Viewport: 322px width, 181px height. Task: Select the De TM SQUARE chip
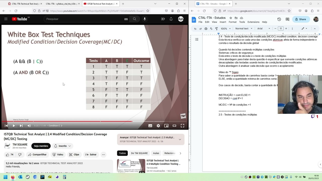click(139, 153)
